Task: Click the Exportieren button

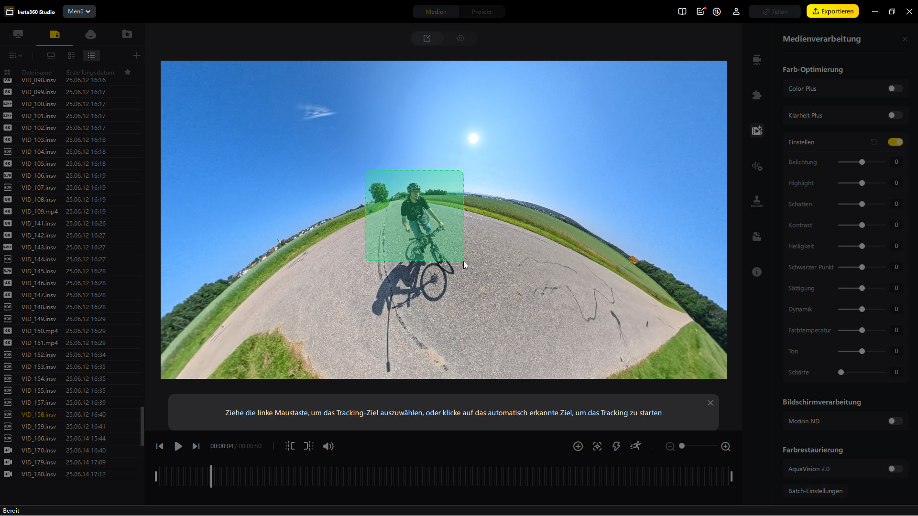Action: click(832, 11)
